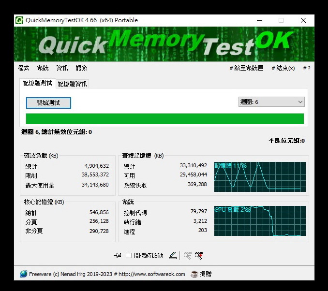The image size is (328, 291).
Task: Select the 記憶體測試 tab
Action: (38, 83)
